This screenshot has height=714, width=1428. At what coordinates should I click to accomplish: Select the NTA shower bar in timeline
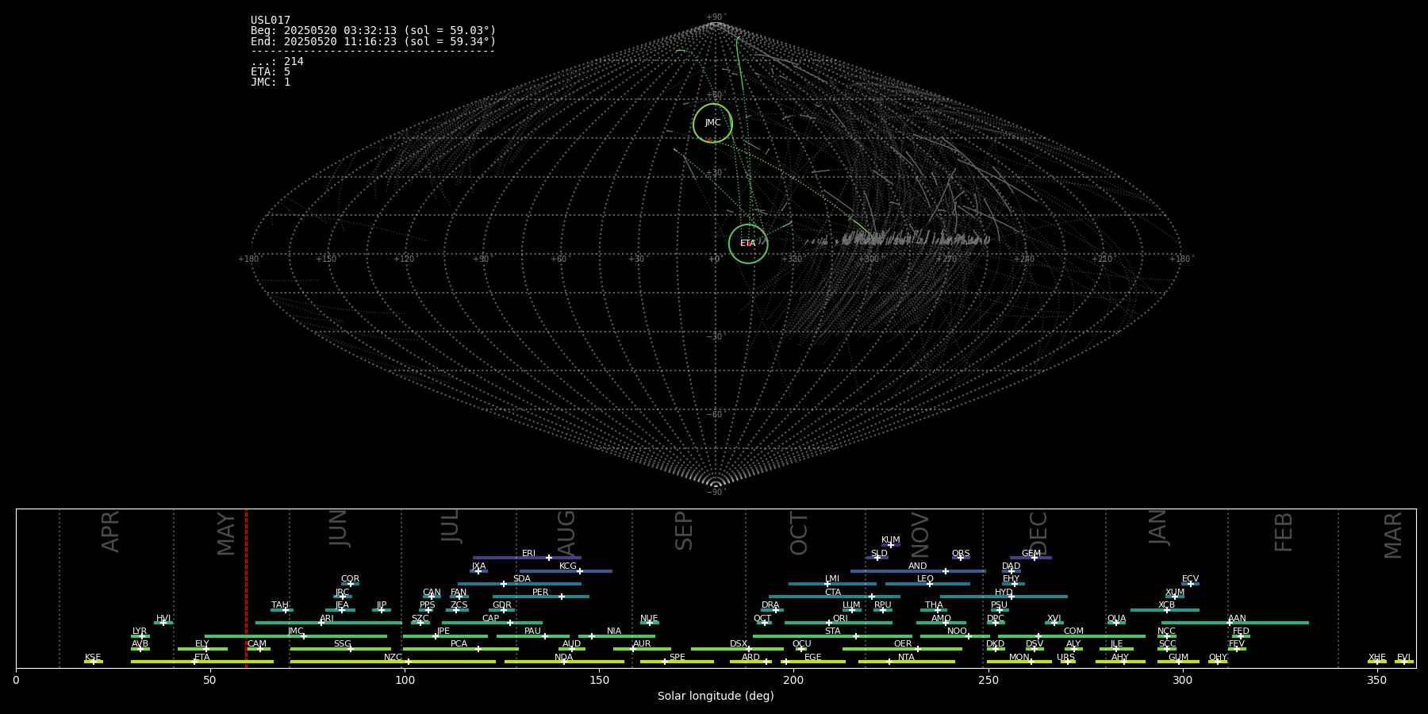pos(907,662)
